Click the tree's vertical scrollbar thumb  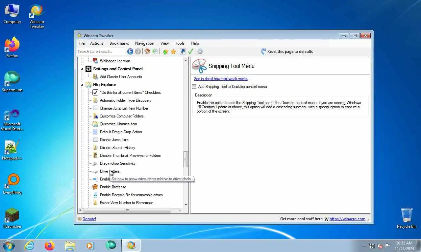click(186, 159)
